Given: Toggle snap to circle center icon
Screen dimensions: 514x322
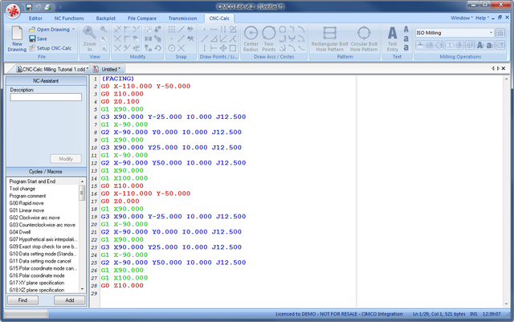Looking at the screenshot, I should coord(171,48).
